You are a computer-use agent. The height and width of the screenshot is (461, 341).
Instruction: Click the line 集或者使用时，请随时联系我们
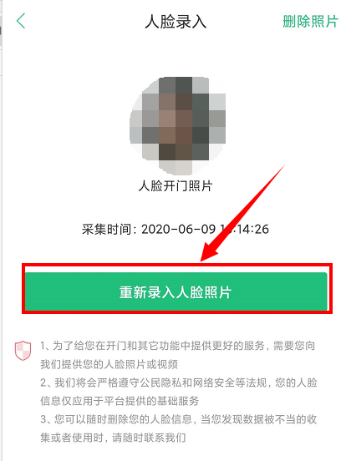pyautogui.click(x=113, y=438)
